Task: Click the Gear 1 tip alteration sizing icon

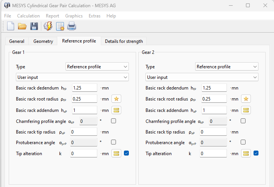Action: (116, 154)
